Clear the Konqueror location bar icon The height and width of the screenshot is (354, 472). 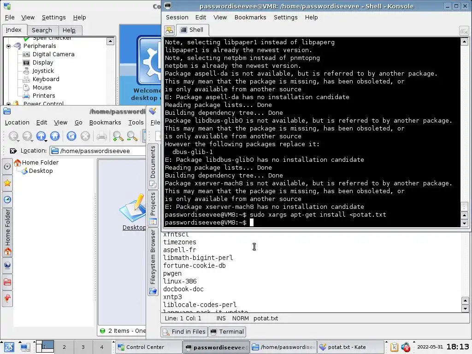(x=13, y=151)
